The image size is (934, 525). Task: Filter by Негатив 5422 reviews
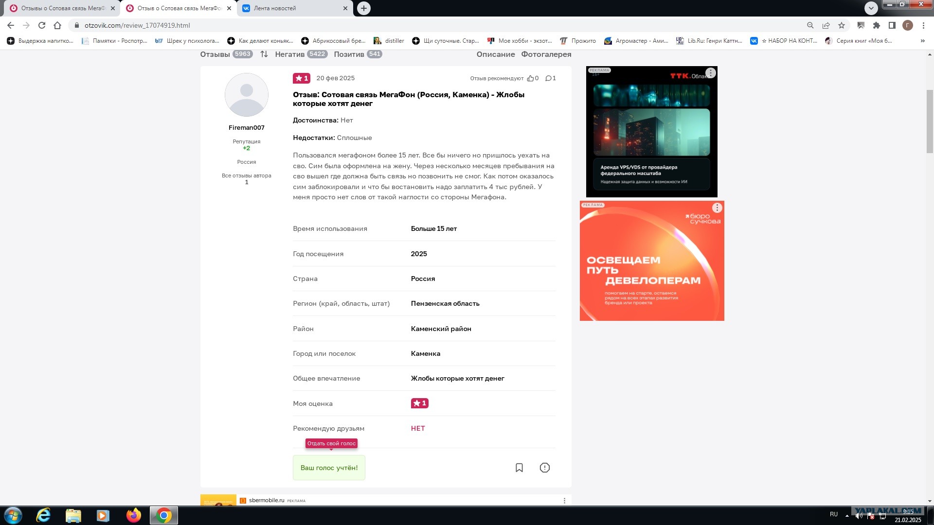click(301, 54)
